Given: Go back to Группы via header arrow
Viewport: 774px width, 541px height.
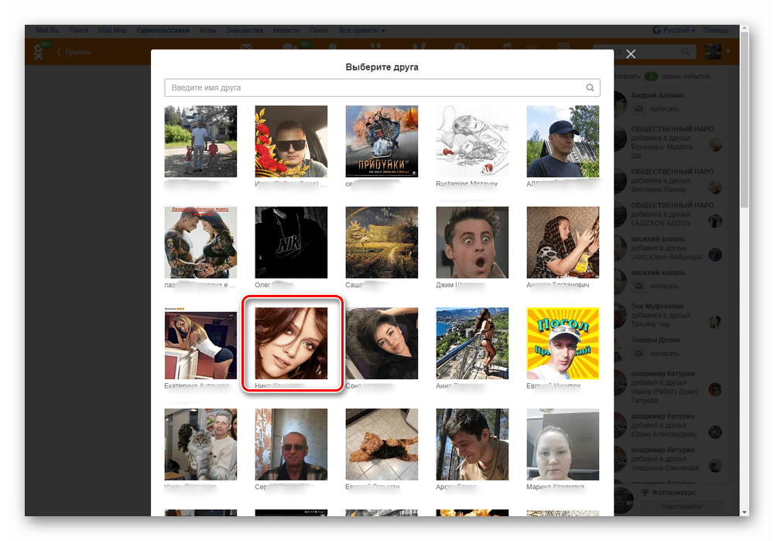Looking at the screenshot, I should coord(74,51).
